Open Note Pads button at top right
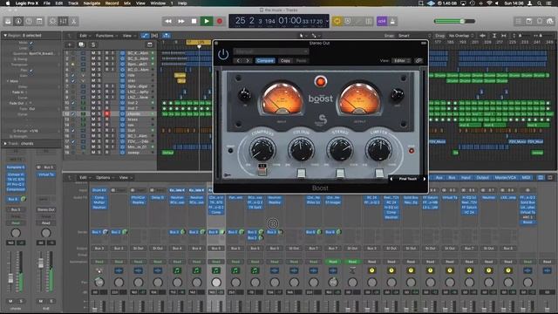 tap(529, 21)
